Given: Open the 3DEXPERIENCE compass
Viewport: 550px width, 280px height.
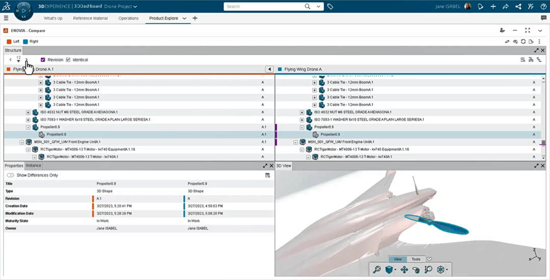Looking at the screenshot, I should 23,12.
